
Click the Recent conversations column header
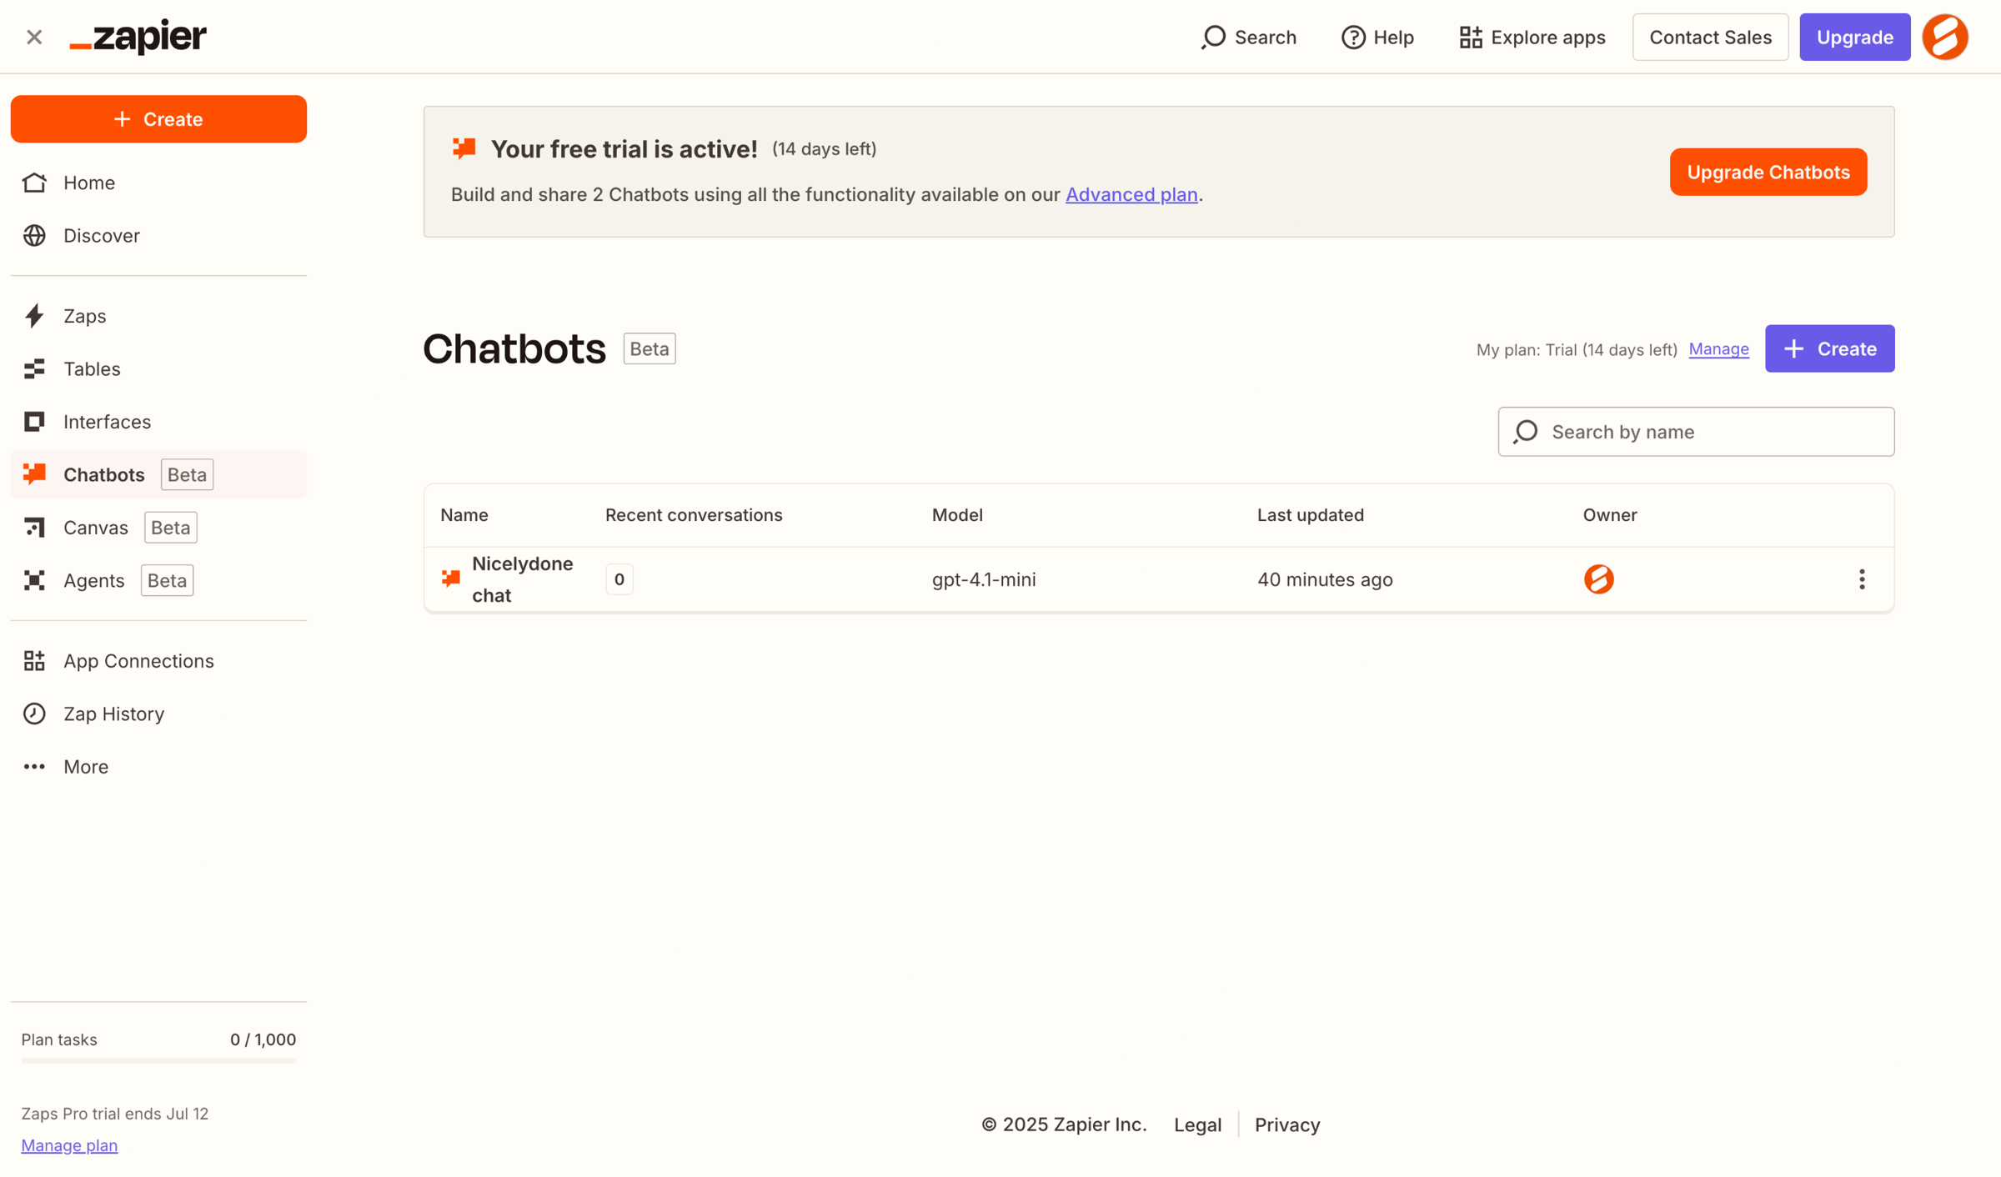[x=694, y=515]
